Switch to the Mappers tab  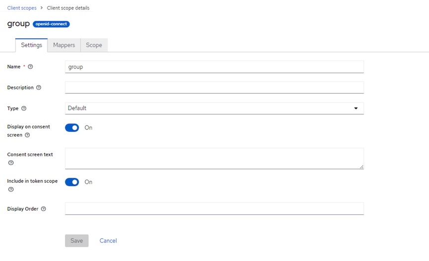[64, 45]
